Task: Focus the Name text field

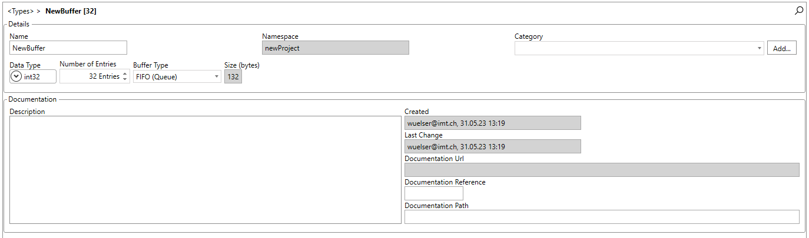Action: pos(68,48)
